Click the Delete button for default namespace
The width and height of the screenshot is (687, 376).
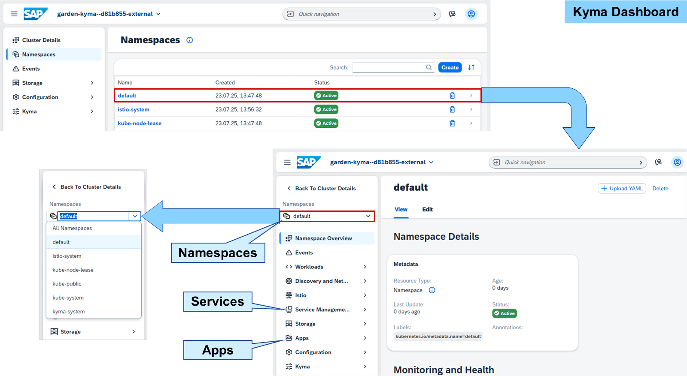pos(660,189)
